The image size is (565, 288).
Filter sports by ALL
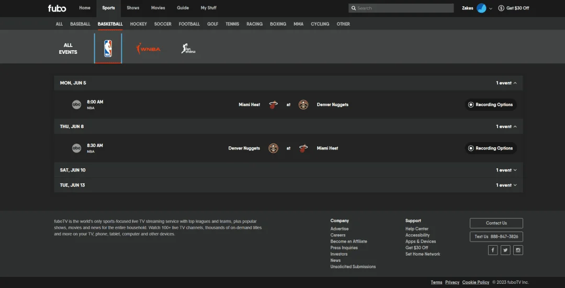point(59,24)
